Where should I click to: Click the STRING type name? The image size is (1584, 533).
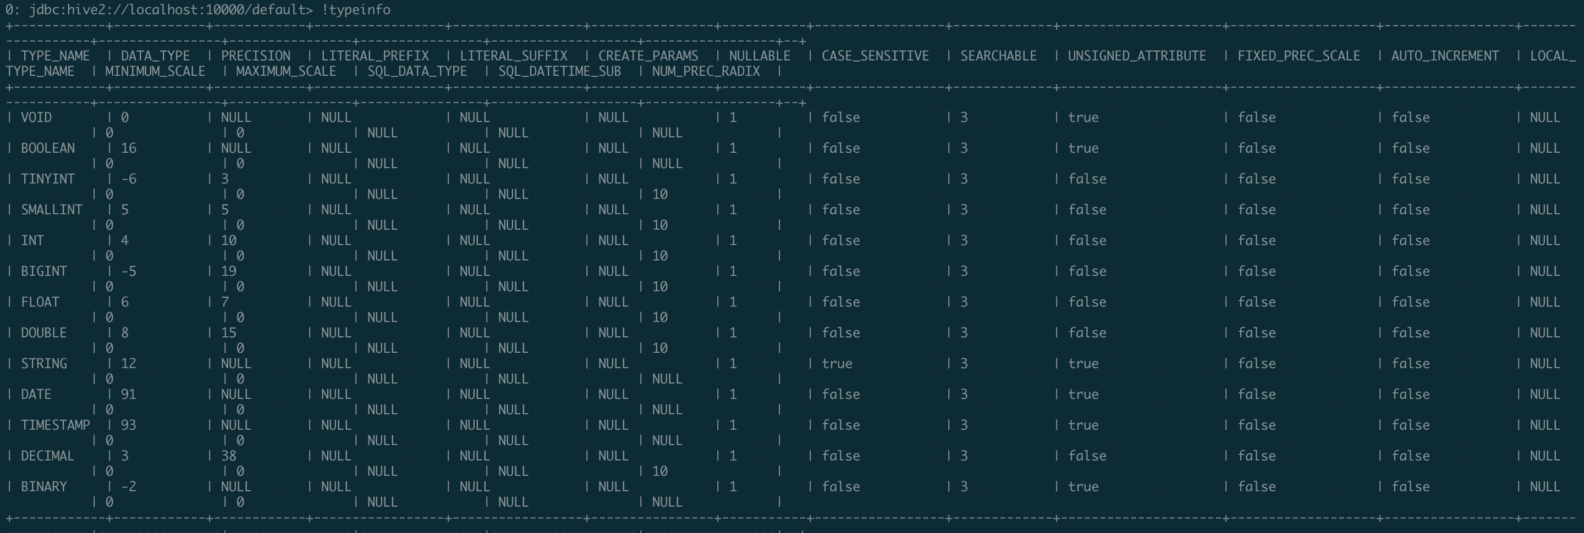(x=44, y=363)
